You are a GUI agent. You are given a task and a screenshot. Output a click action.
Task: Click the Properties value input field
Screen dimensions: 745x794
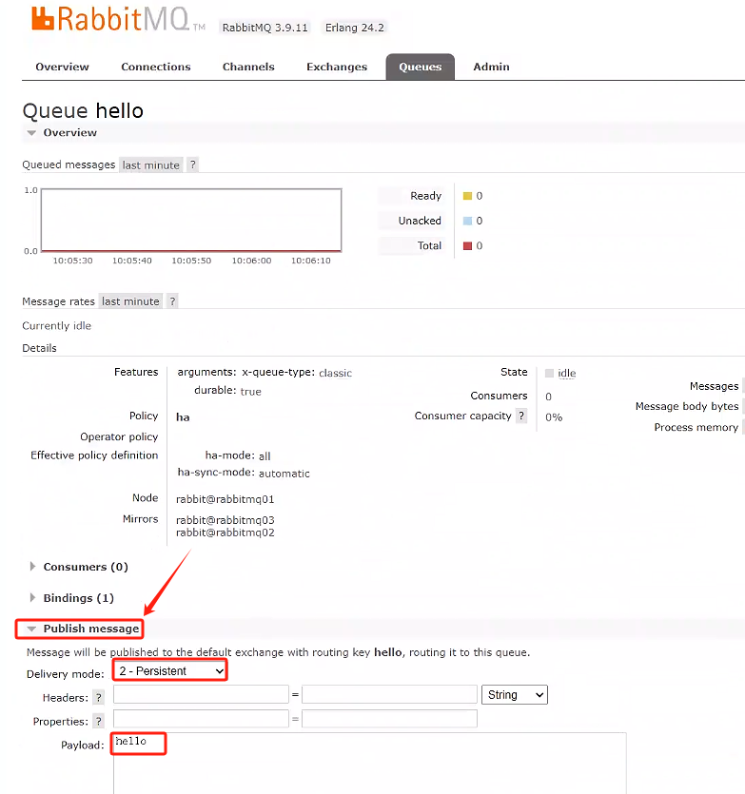click(x=390, y=719)
